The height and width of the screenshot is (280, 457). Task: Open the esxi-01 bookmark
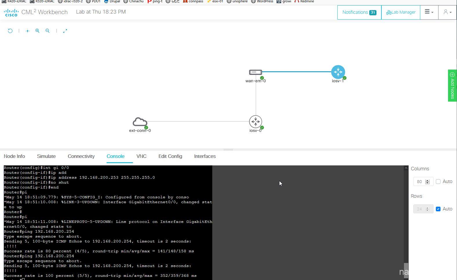click(215, 1)
